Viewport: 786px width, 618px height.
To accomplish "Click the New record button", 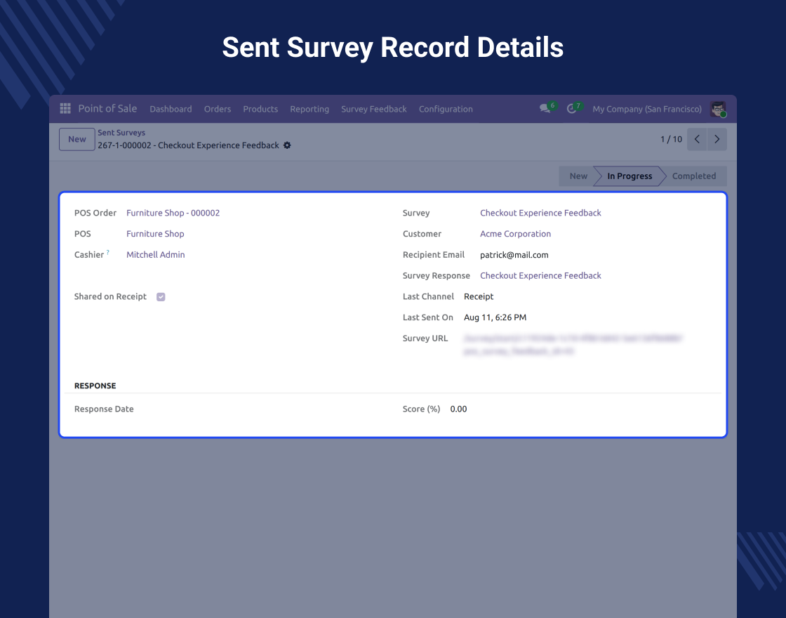I will point(77,140).
